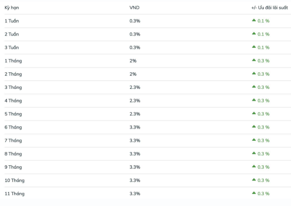
Task: Click the up triangle icon for 1 Tháng
Action: [254, 61]
